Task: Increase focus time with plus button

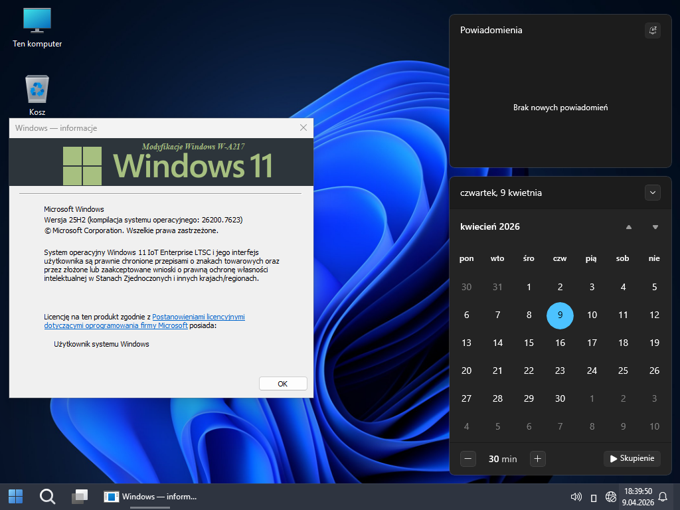Action: (x=538, y=458)
